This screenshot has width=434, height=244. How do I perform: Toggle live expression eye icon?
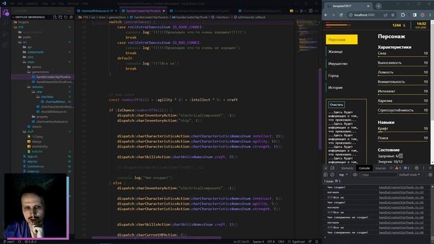tap(355, 175)
